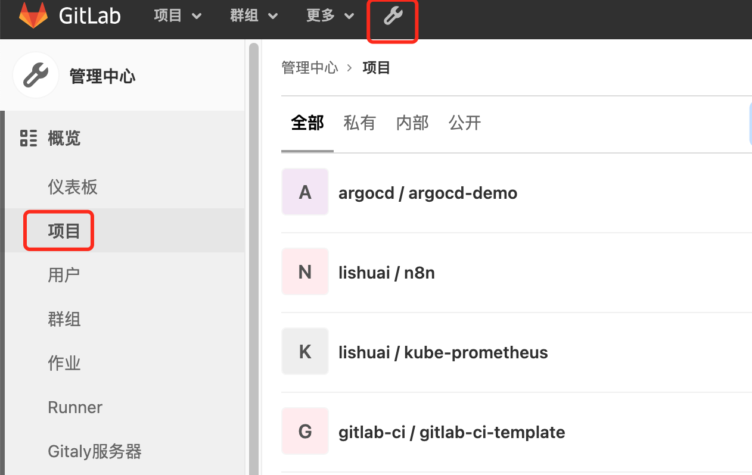This screenshot has width=752, height=475.
Task: Select the kube-prometheus avatar with letter K
Action: click(x=304, y=351)
